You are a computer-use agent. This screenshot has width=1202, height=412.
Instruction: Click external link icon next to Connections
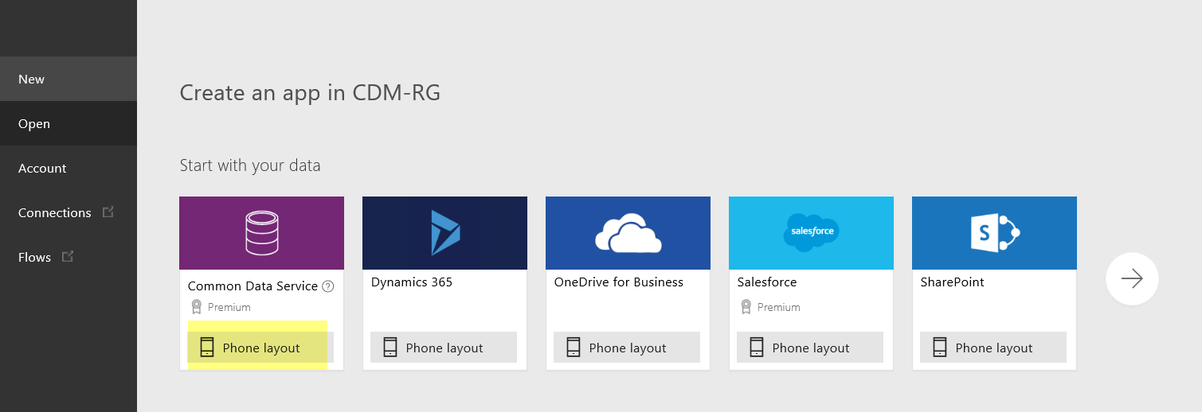[108, 212]
